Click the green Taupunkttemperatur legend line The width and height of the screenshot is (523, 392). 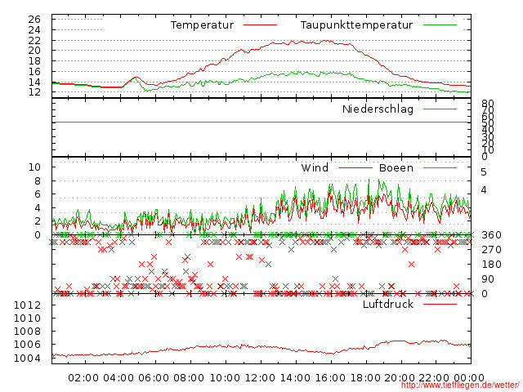coord(440,25)
